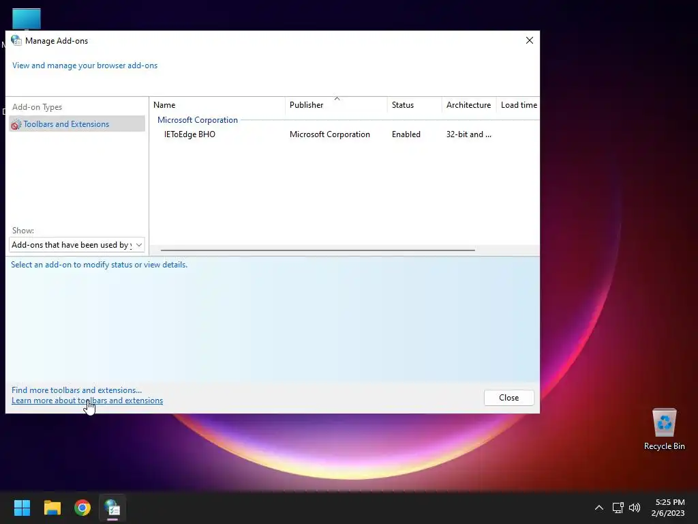Sort by the Name column header

(x=217, y=104)
